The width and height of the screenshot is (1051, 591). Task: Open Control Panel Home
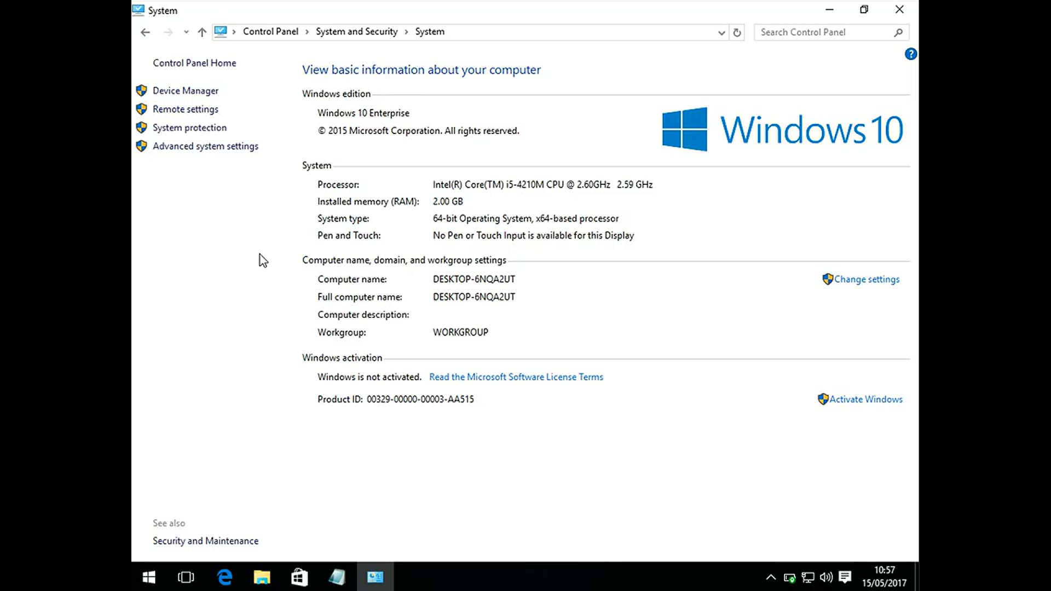[194, 63]
